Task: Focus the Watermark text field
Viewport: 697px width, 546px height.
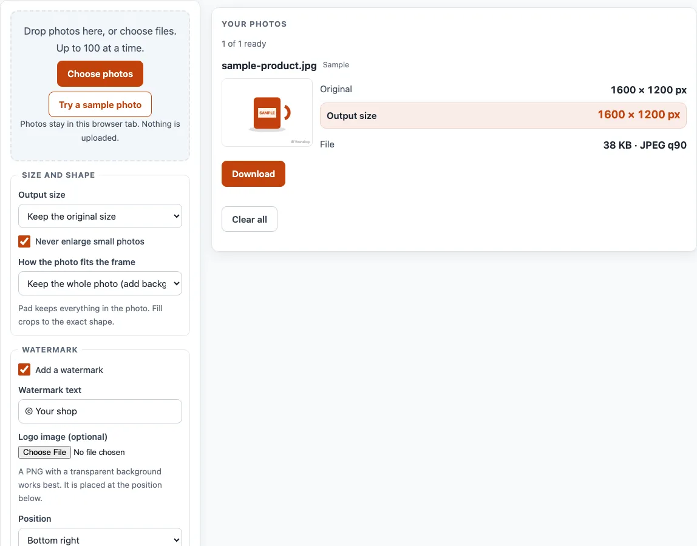Action: coord(100,411)
